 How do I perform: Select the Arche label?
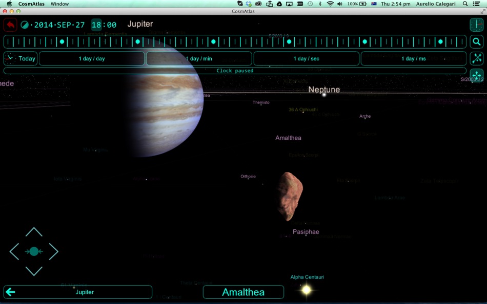pyautogui.click(x=365, y=116)
